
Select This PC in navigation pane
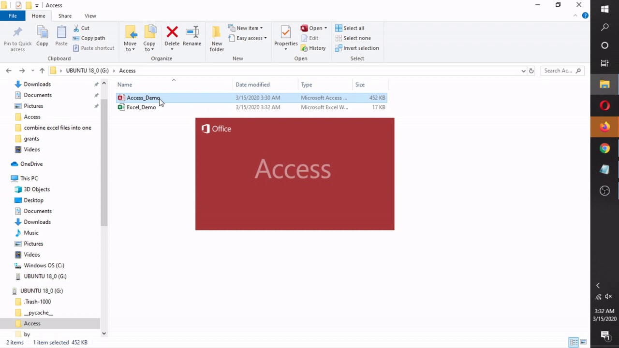[x=29, y=178]
